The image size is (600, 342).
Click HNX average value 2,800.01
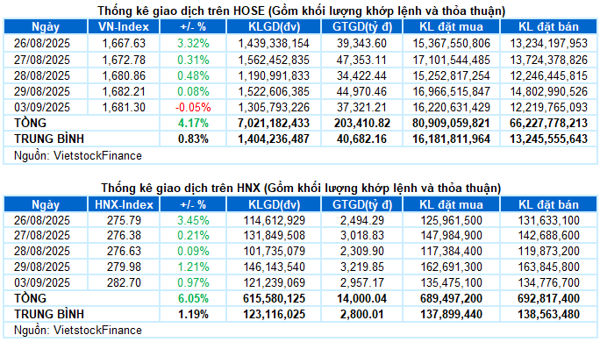[x=361, y=315]
